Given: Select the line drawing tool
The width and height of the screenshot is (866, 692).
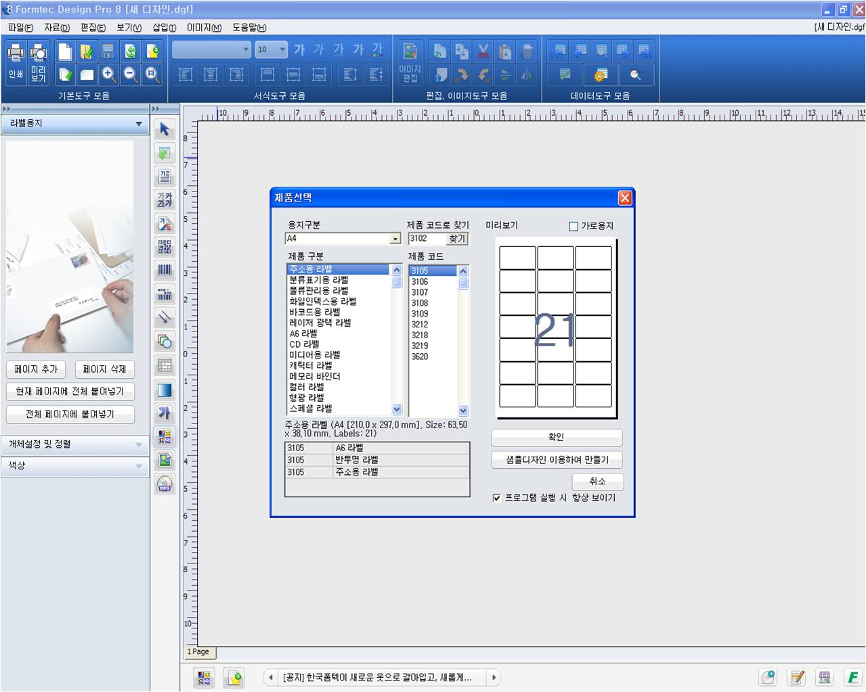Looking at the screenshot, I should pos(165,317).
